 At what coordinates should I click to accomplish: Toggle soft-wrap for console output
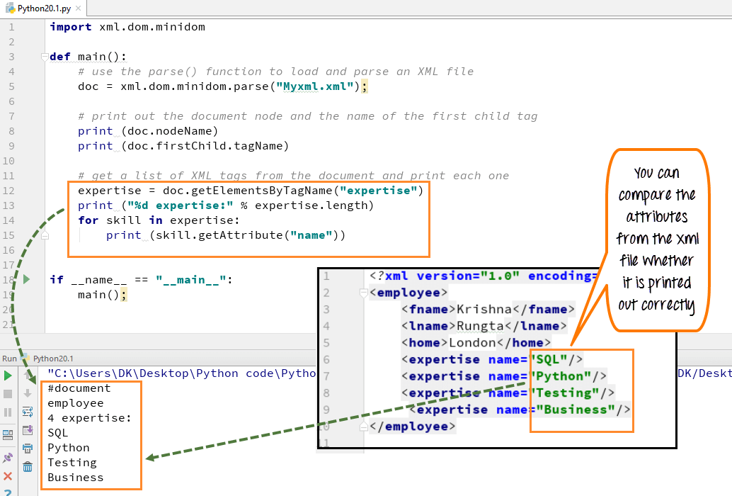[27, 411]
